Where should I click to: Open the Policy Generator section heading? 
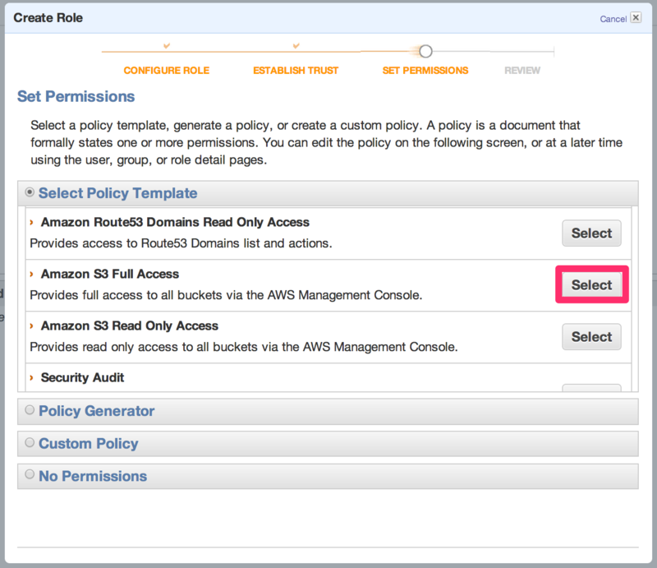pyautogui.click(x=96, y=411)
